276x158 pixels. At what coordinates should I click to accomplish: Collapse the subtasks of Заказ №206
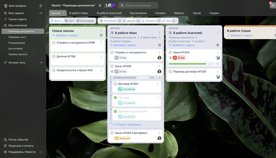tap(159, 78)
